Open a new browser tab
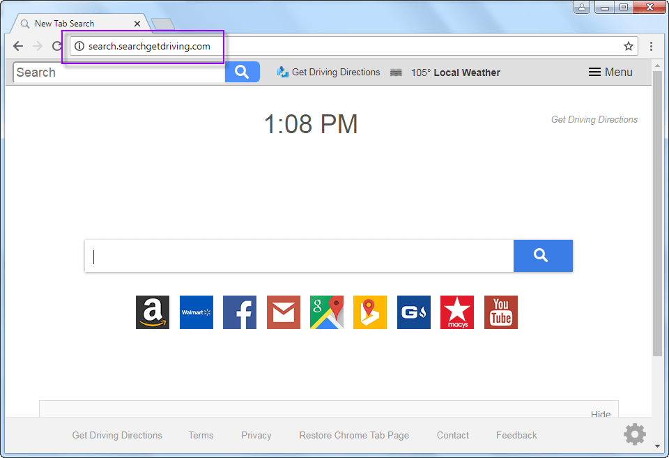The width and height of the screenshot is (669, 458). point(163,24)
